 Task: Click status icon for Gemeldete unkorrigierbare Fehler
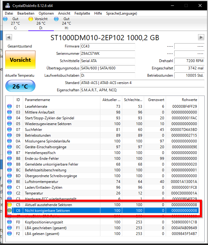pyautogui.click(x=9, y=164)
